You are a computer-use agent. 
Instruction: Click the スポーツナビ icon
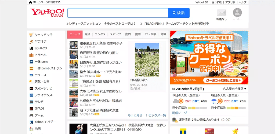coord(31,88)
